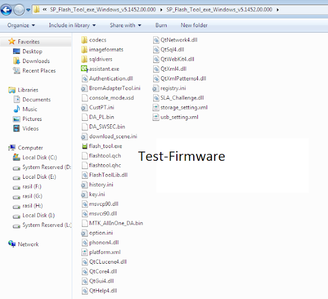The height and width of the screenshot is (299, 328).
Task: Select the QtNetwork4.dll file icon
Action: pyautogui.click(x=156, y=40)
